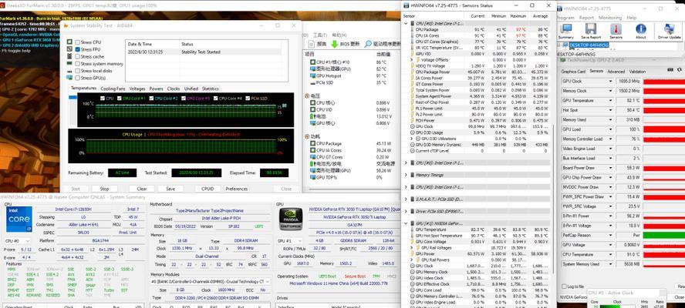Click the Save Report floppy icon
Viewport: 685px width, 308px height.
pyautogui.click(x=591, y=29)
